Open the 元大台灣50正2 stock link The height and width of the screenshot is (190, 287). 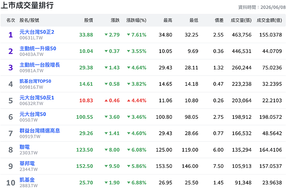[37, 32]
